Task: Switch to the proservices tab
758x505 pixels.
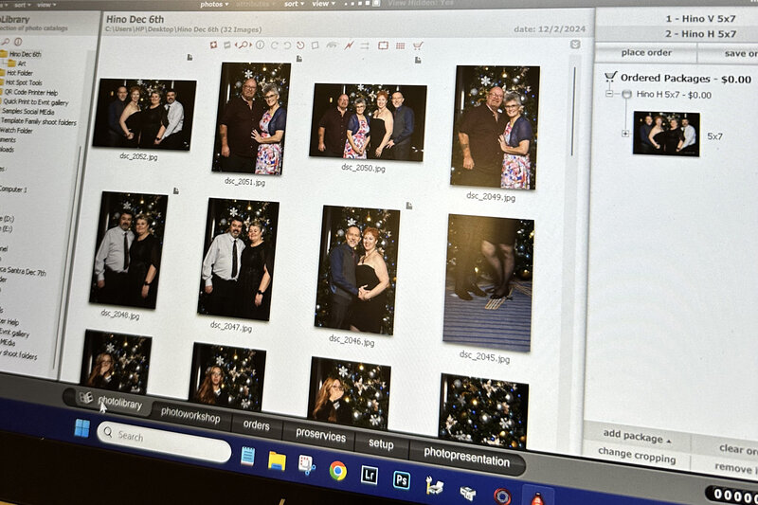Action: (x=320, y=435)
